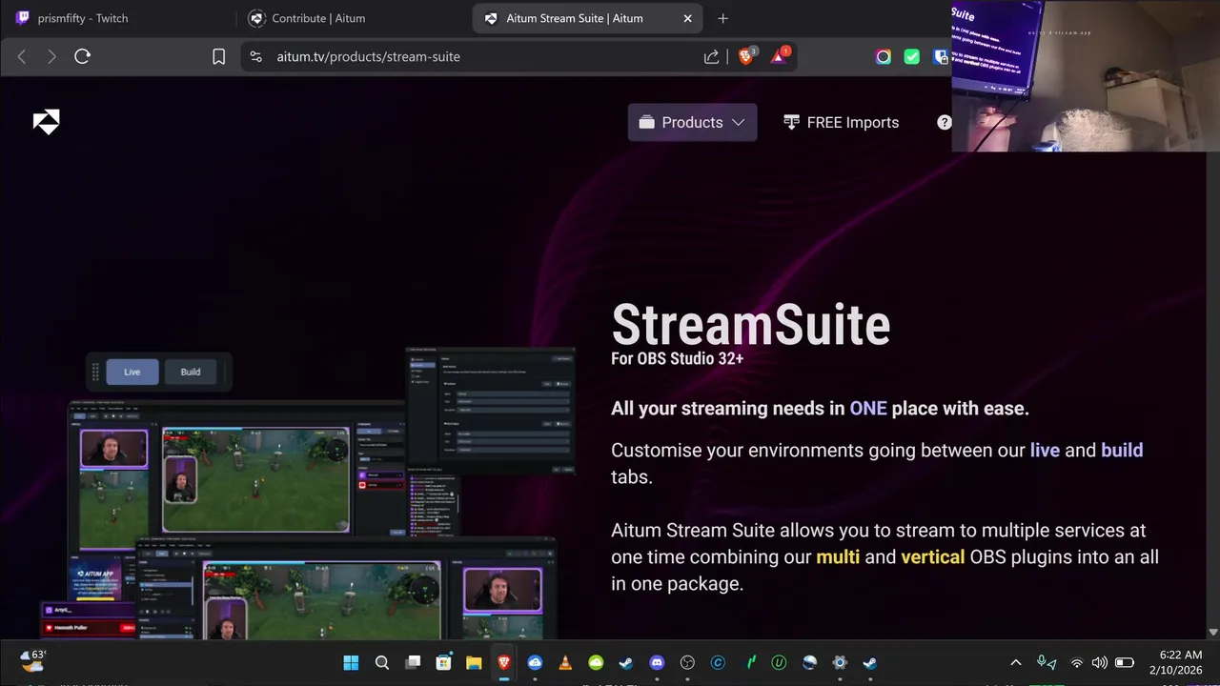
Task: Click the help question mark nav icon
Action: (x=944, y=122)
